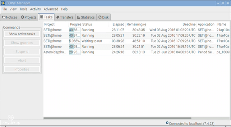Sort by the Name column header
Viewport: 231px width, 127px height.
(x=223, y=24)
